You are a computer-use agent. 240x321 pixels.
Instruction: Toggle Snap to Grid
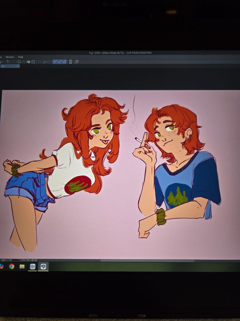pyautogui.click(x=65, y=62)
